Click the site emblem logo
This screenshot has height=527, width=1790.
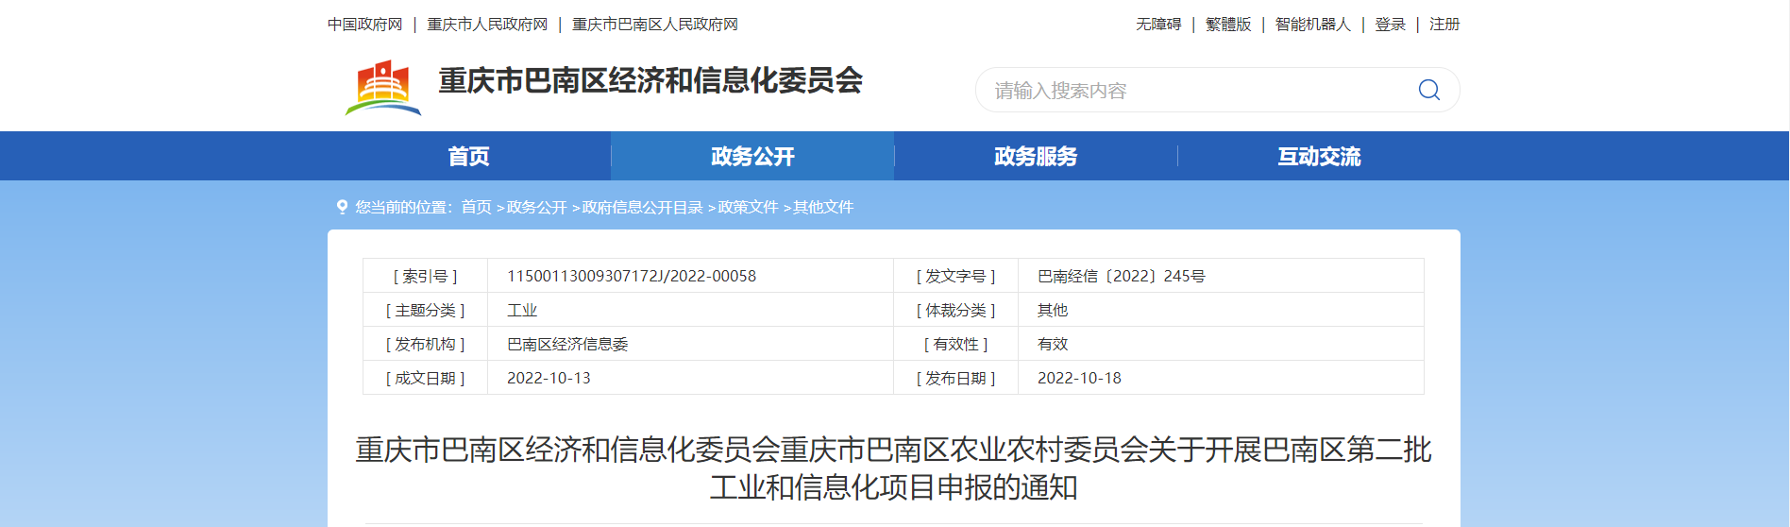[383, 88]
